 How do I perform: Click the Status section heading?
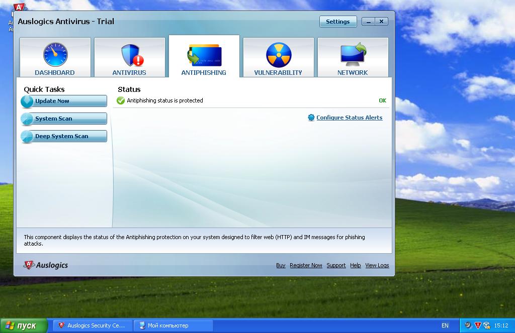coord(129,89)
